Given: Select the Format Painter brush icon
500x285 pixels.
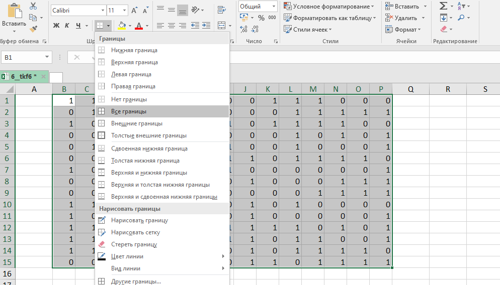Looking at the screenshot, I should click(33, 29).
